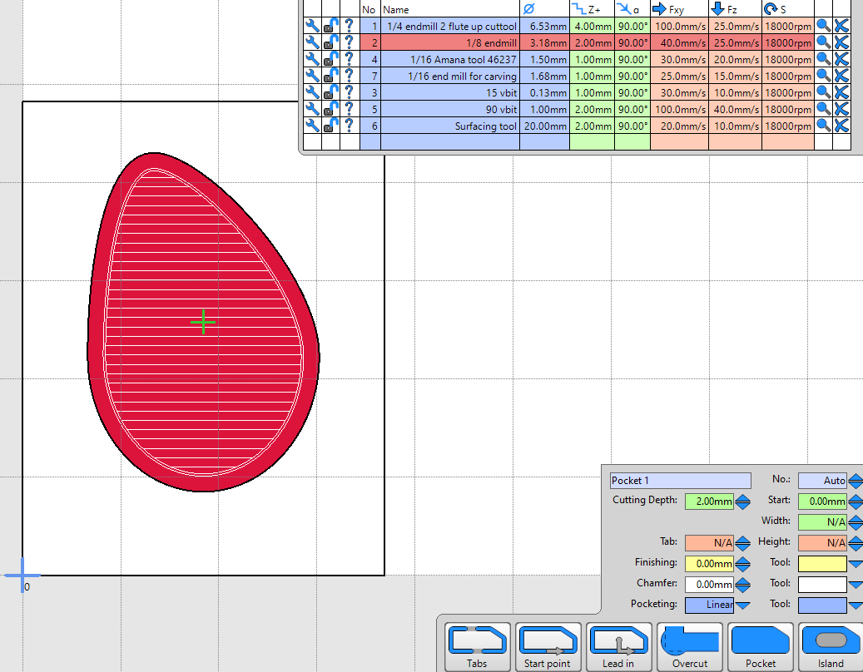Image resolution: width=863 pixels, height=672 pixels.
Task: Click the Name column header
Action: pyautogui.click(x=449, y=10)
